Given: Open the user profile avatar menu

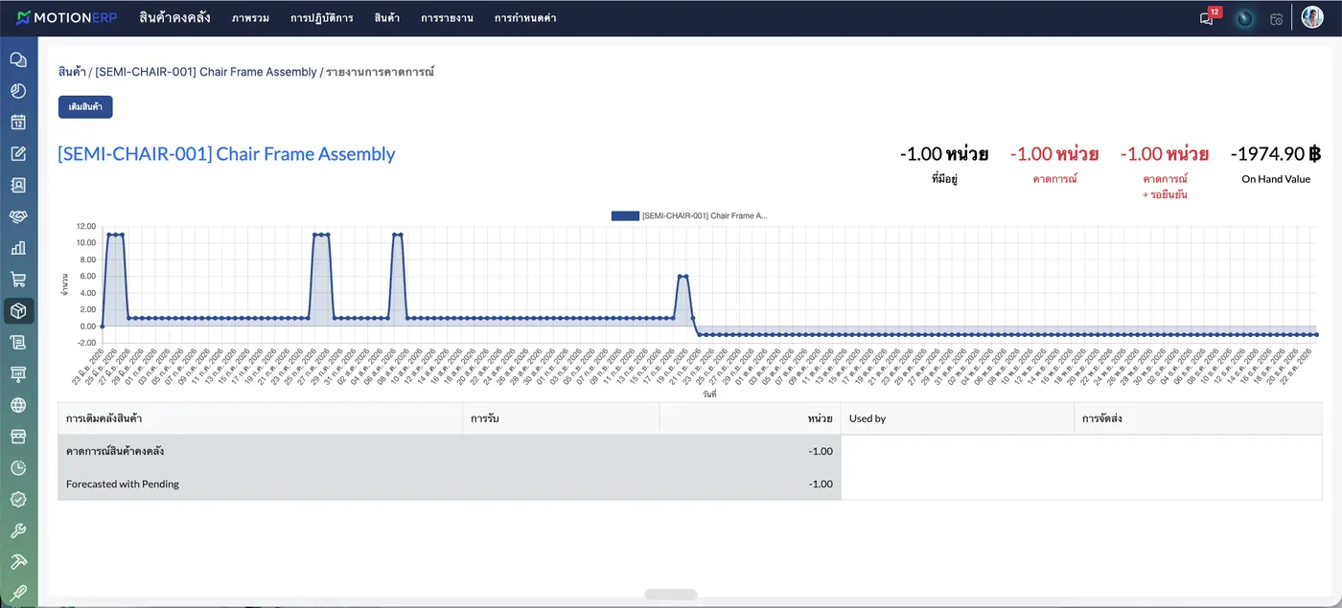Looking at the screenshot, I should [x=1312, y=17].
